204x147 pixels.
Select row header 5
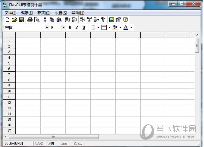(x=9, y=63)
